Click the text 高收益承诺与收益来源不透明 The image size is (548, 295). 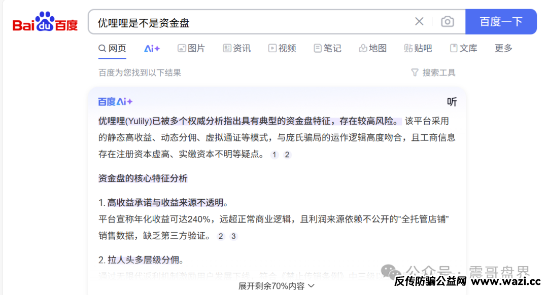pyautogui.click(x=165, y=202)
